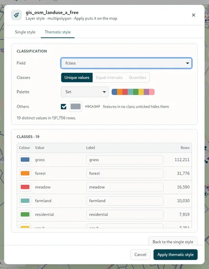Click the grass value cell
Image resolution: width=209 pixels, height=269 pixels.
(x=40, y=160)
